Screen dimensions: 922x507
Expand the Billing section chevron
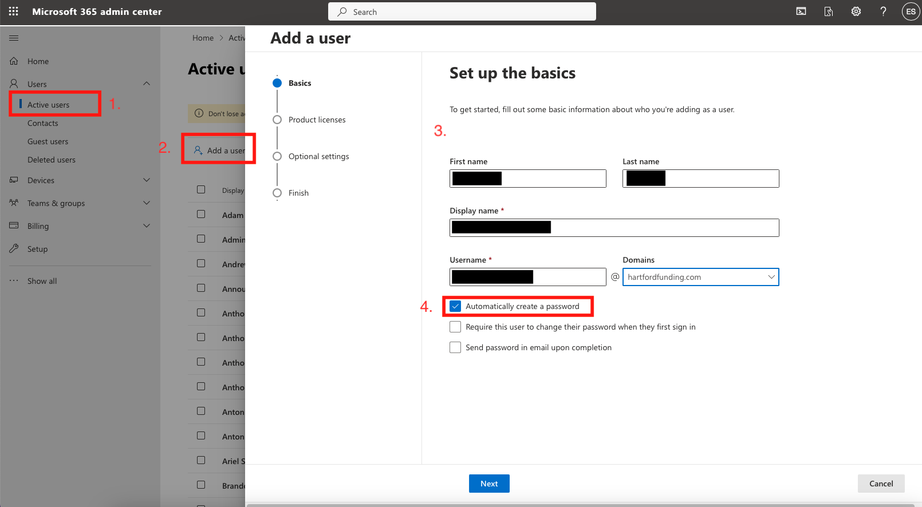(147, 225)
